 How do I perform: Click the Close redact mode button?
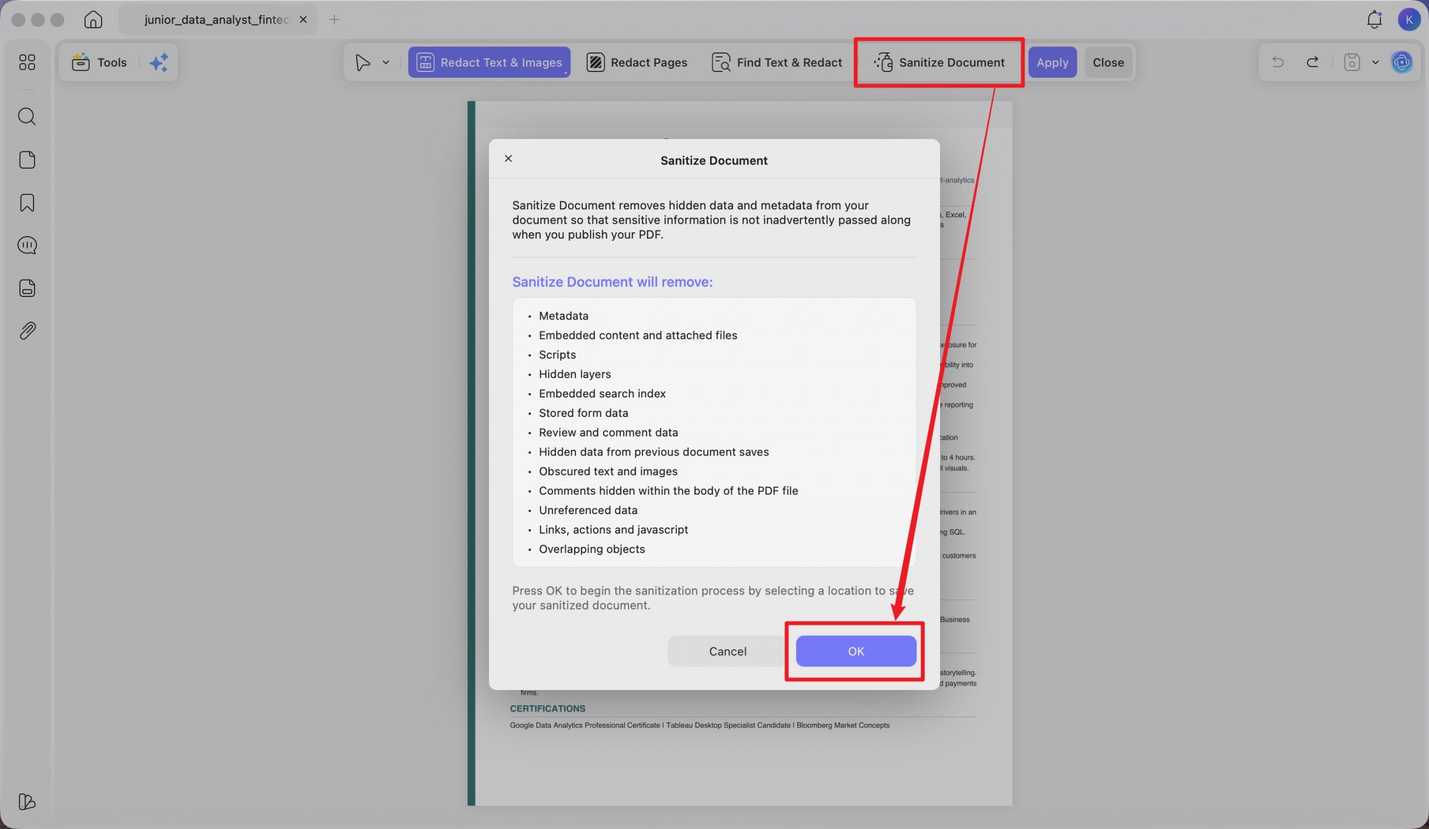[x=1108, y=62]
